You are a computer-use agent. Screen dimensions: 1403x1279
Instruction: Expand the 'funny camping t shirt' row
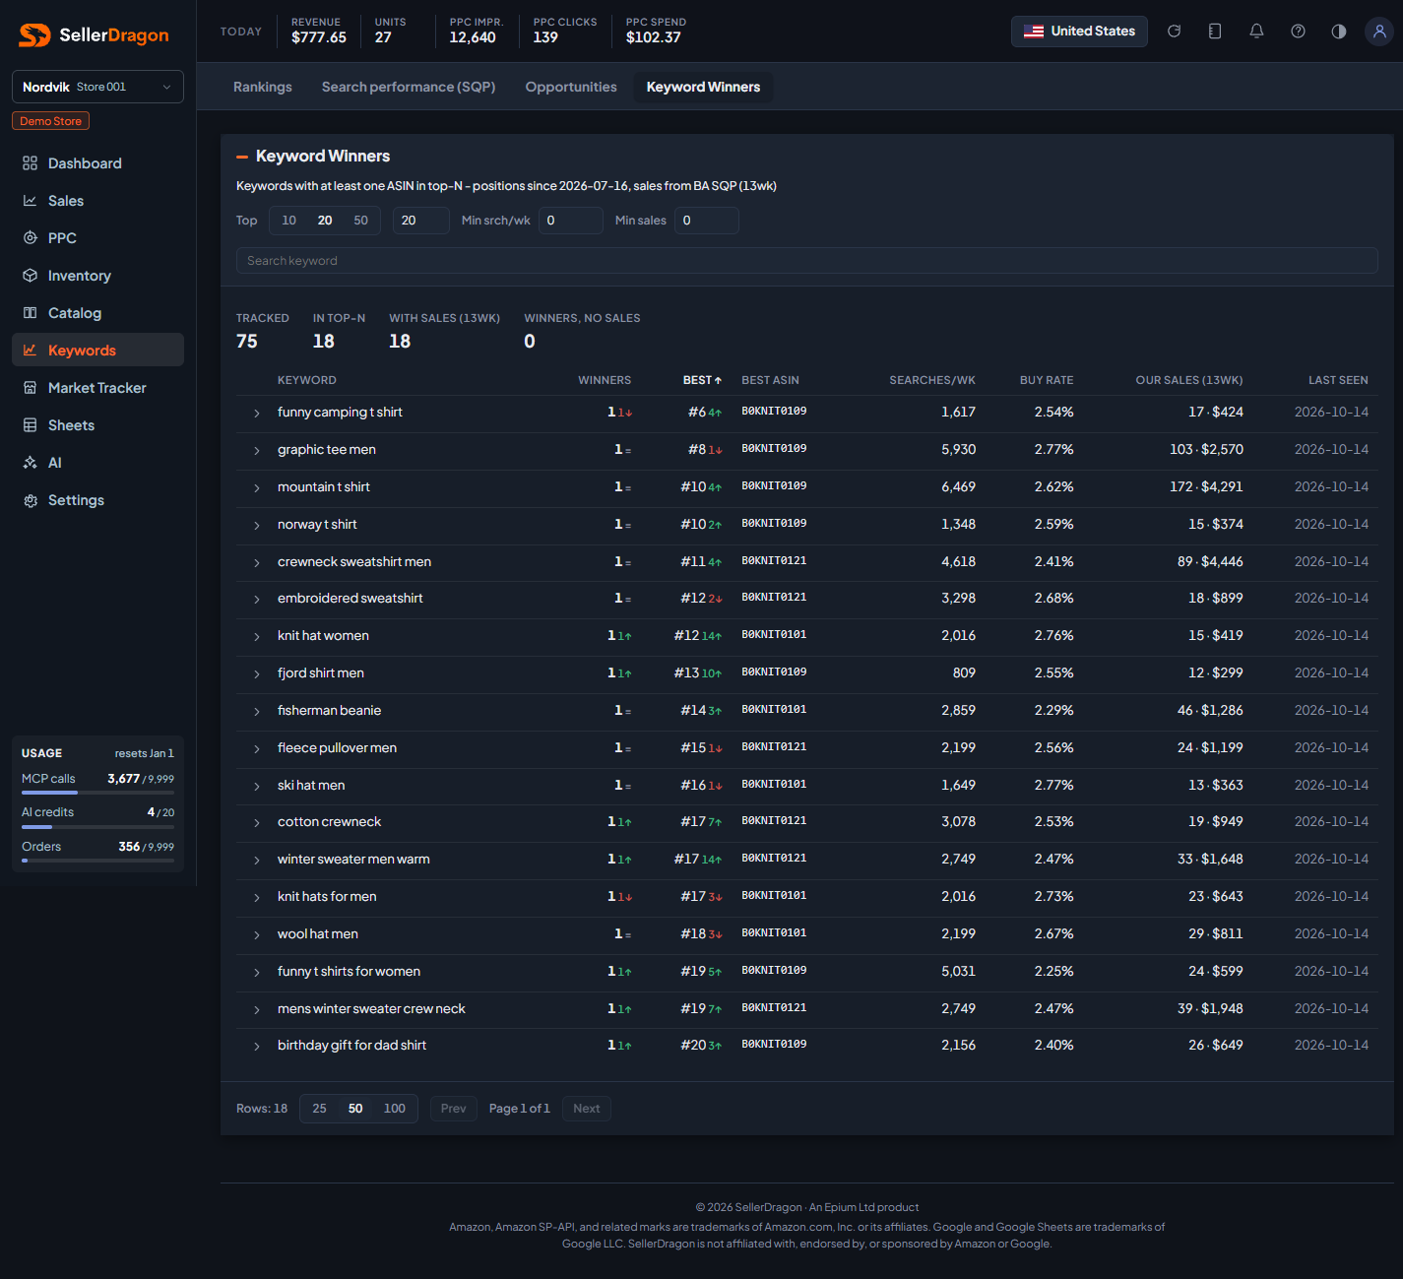coord(257,414)
